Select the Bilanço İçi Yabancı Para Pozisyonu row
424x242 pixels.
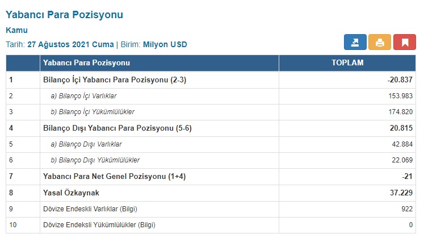tap(115, 80)
